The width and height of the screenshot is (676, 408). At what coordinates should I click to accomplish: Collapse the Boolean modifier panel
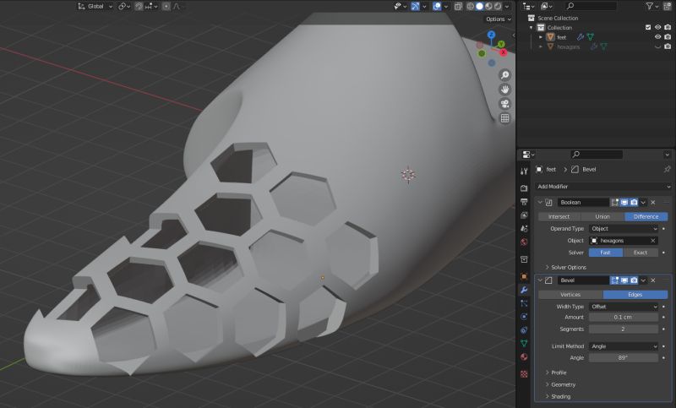click(x=540, y=202)
